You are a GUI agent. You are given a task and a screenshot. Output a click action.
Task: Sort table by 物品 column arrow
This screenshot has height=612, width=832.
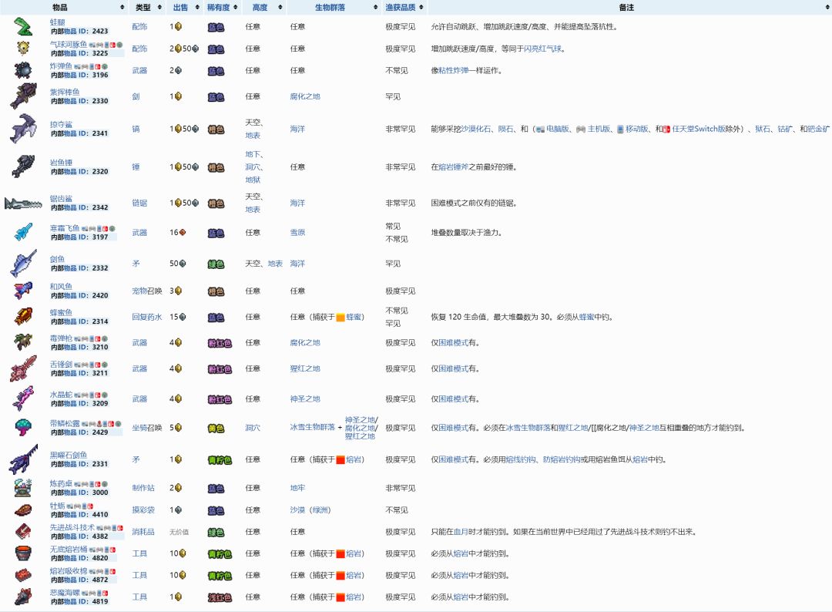[x=122, y=8]
